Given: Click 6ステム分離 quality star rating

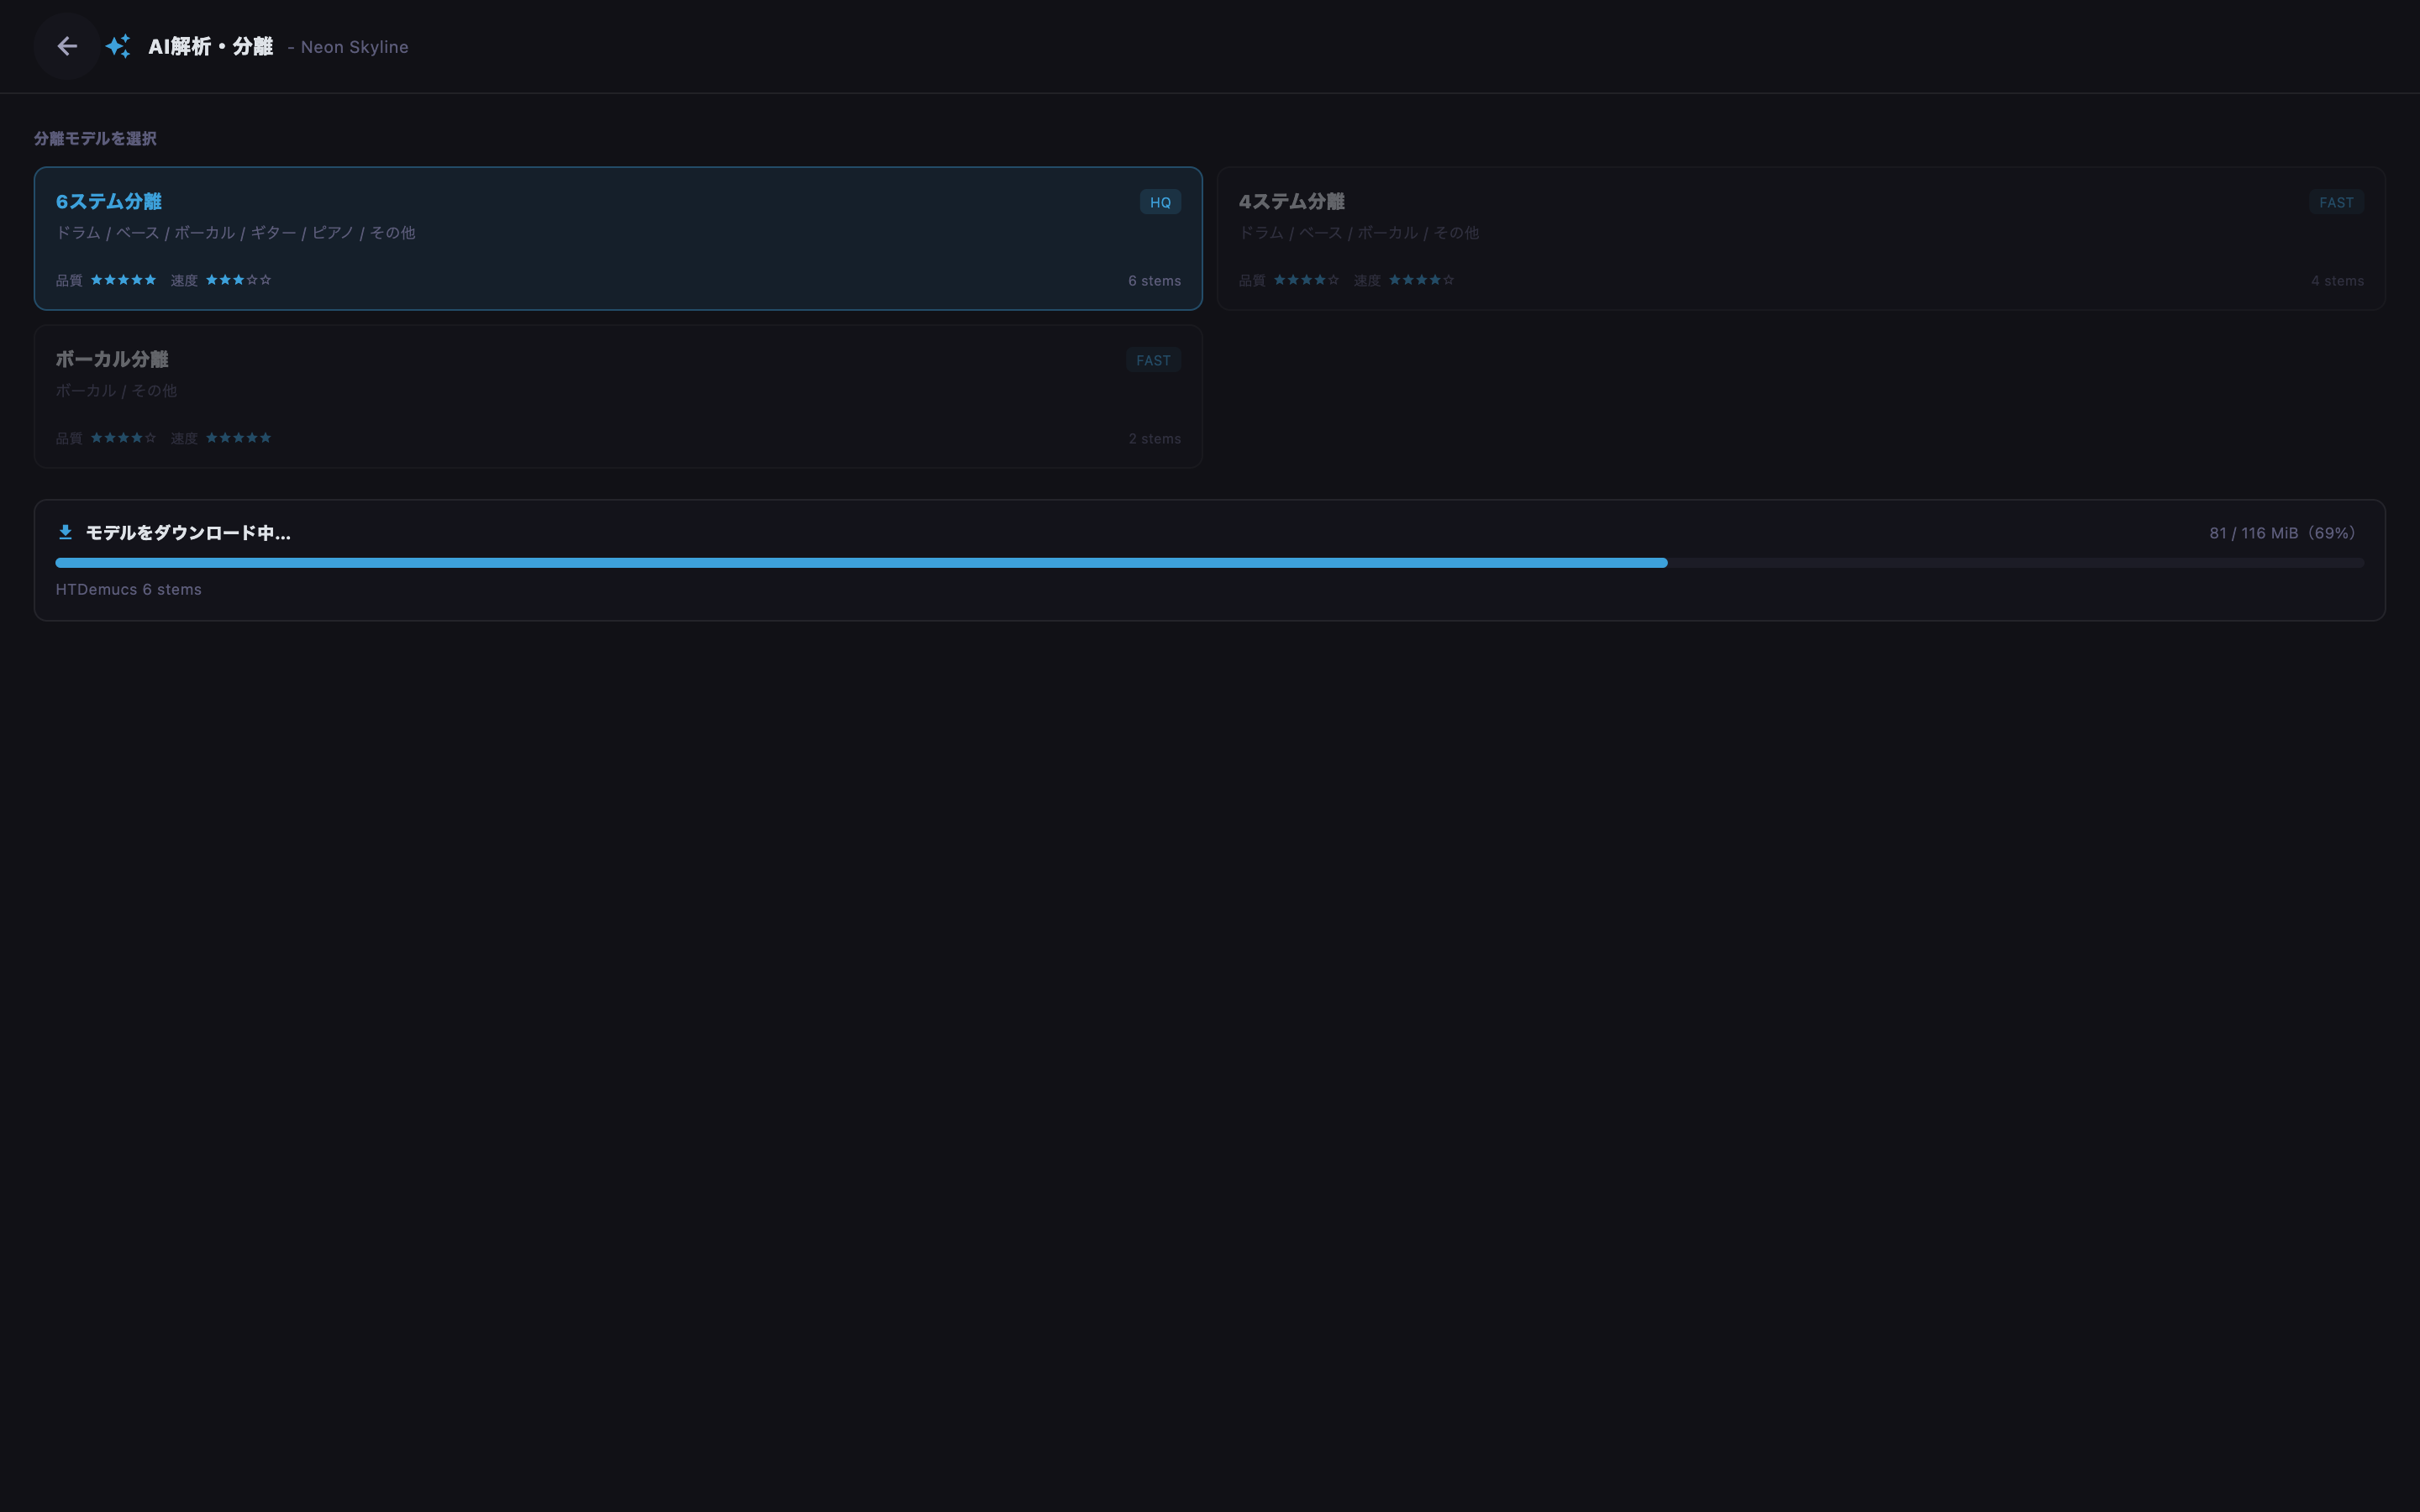Looking at the screenshot, I should pos(124,280).
